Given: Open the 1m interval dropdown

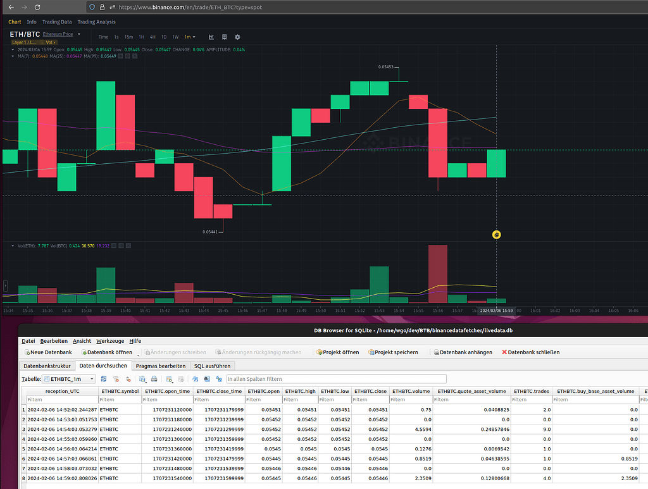Looking at the screenshot, I should [x=190, y=37].
